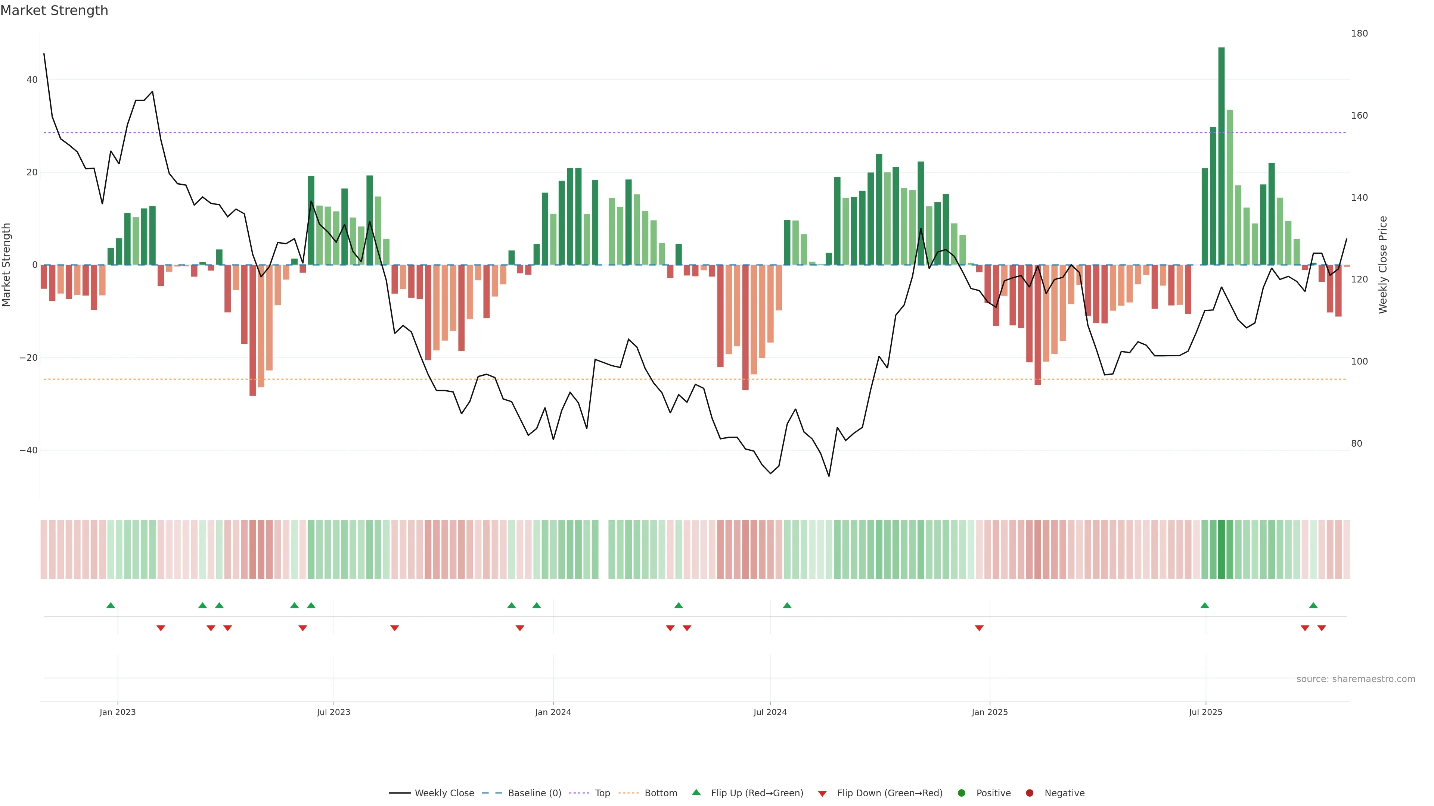Click the Flip Up green triangle legend icon

click(x=696, y=792)
